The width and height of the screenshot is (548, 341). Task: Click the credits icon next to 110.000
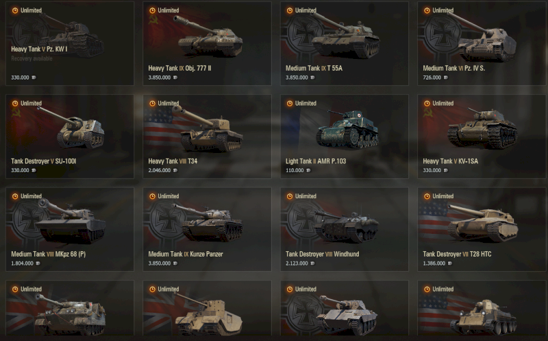308,170
